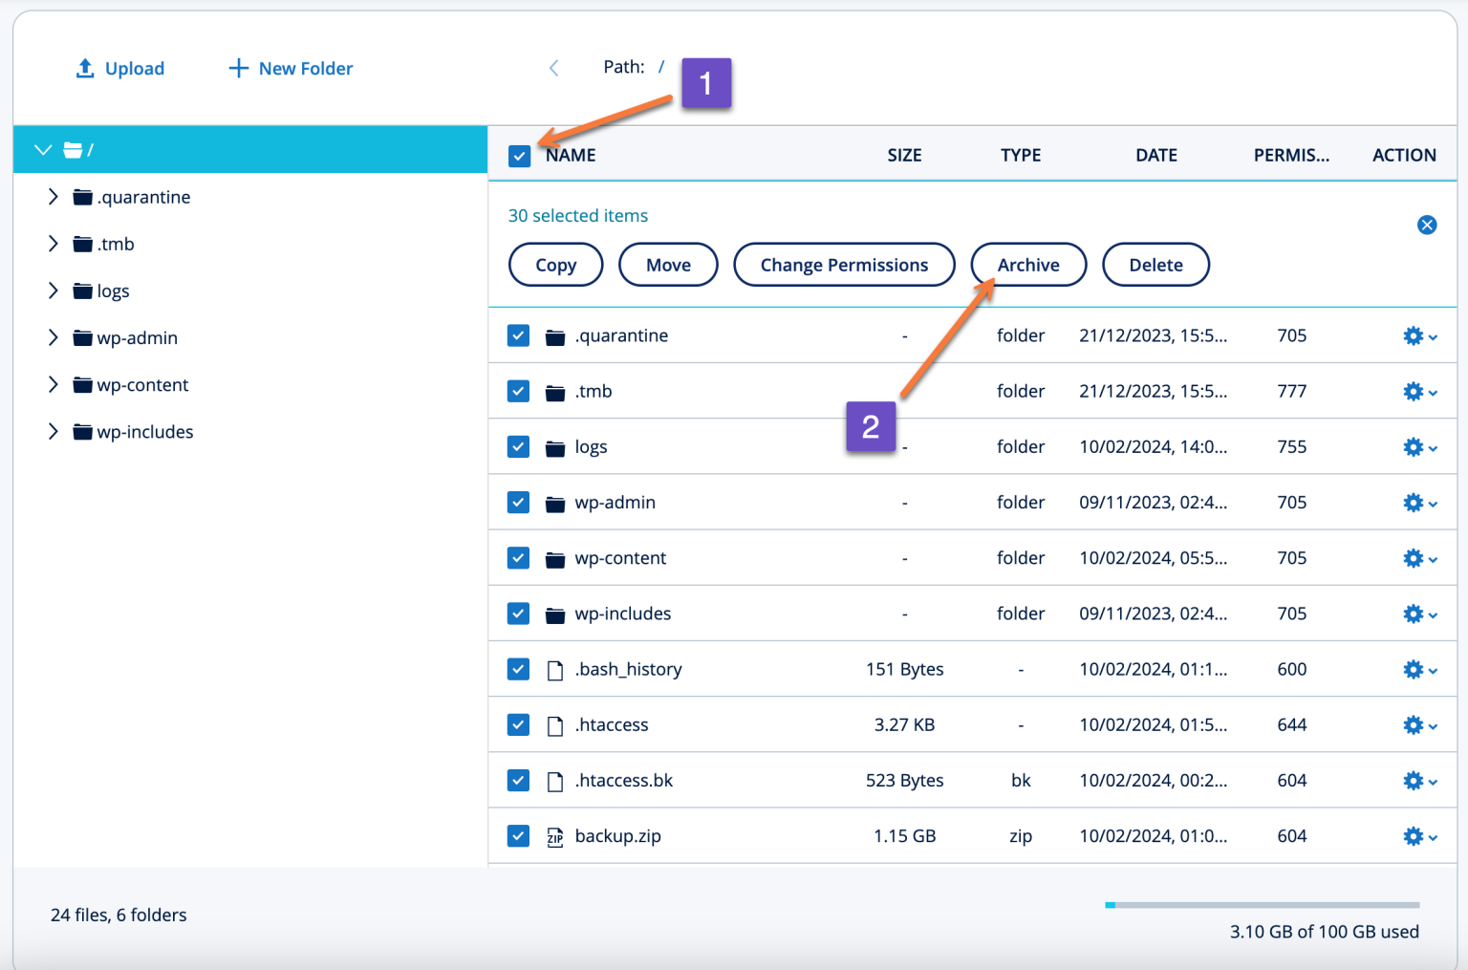Expand the .tmb folder tree item
1468x970 pixels.
(54, 244)
